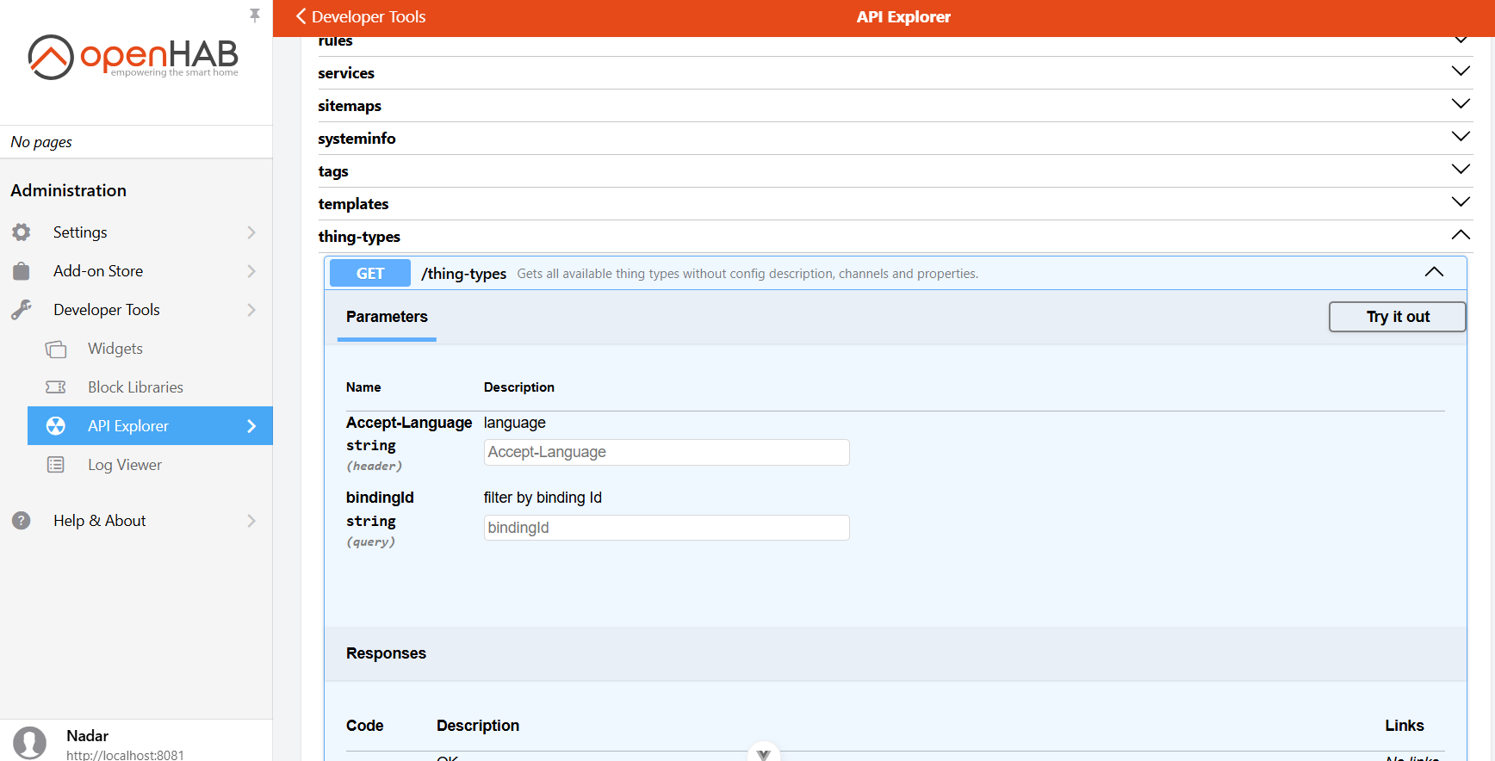Screen dimensions: 1495x761
Task: Click the Block Libraries ticket icon
Action: click(x=56, y=387)
